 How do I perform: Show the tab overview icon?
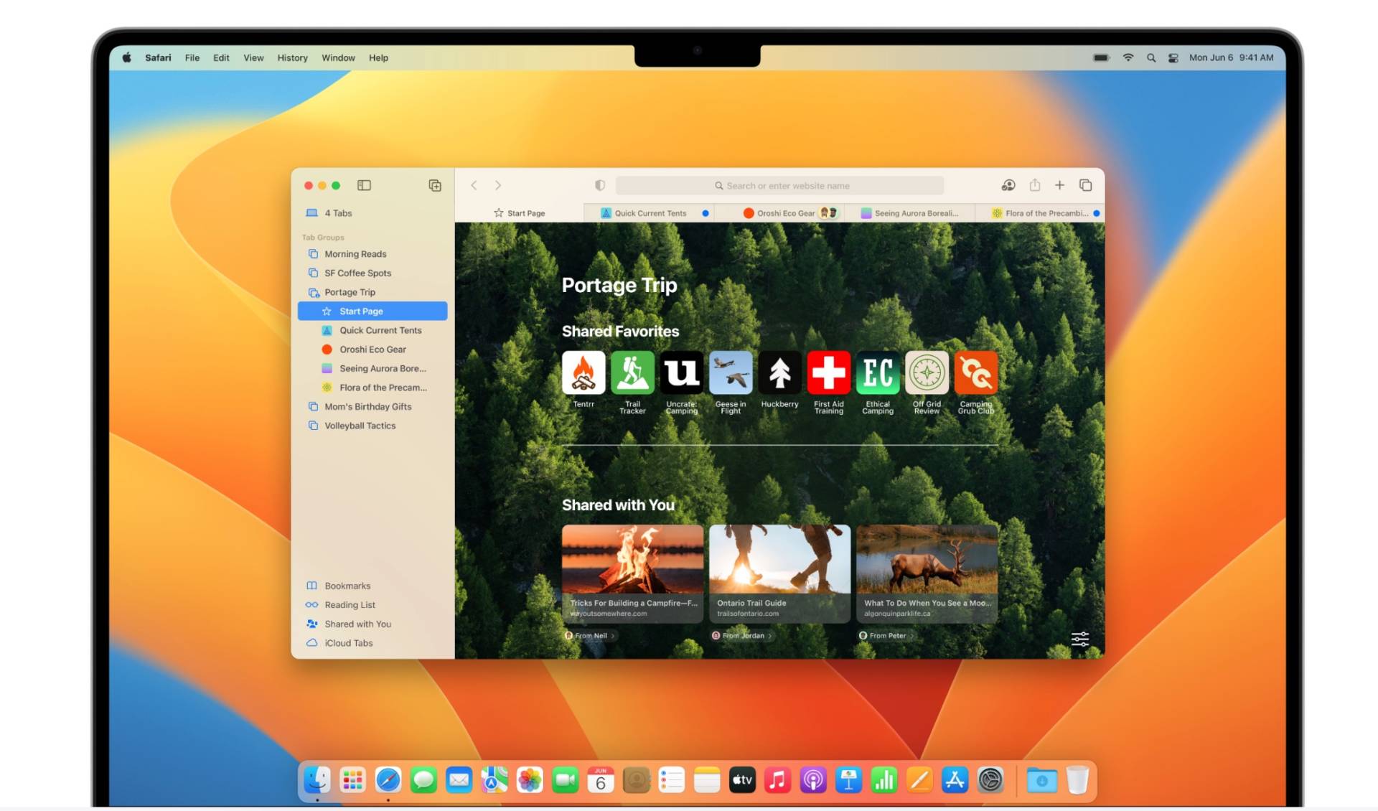1085,185
